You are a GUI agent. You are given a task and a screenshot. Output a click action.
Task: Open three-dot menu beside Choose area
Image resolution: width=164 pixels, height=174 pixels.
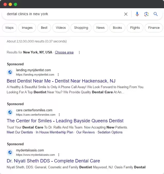click(x=79, y=52)
